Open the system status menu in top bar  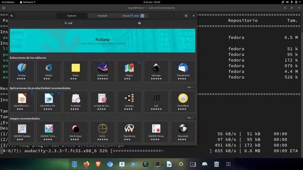pyautogui.click(x=292, y=2)
